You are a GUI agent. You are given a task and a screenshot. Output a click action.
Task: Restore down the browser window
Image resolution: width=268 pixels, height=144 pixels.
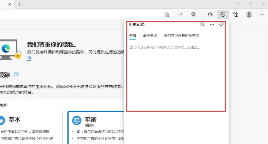[250, 4]
